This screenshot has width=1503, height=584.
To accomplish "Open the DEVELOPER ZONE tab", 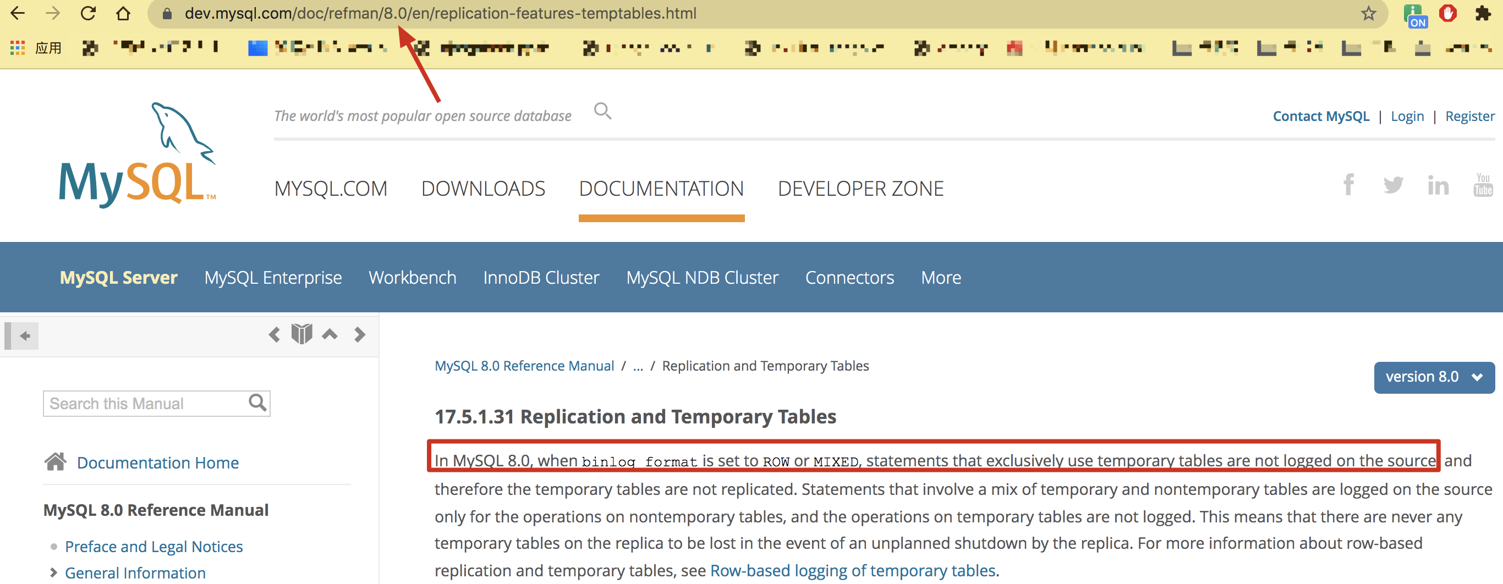I will coord(860,189).
